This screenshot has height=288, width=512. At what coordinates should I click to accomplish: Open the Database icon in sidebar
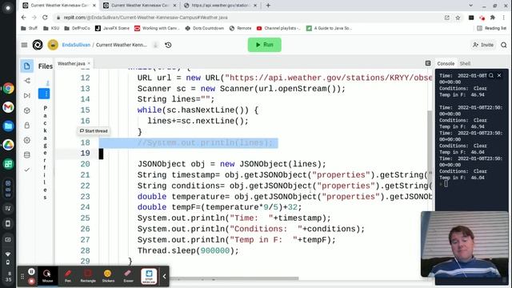27,155
